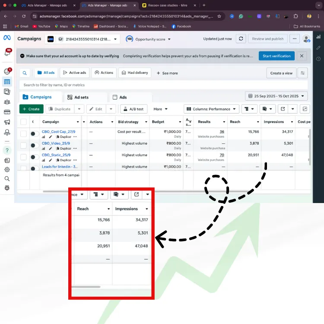Screen dimensions: 324x324
Task: Expand the Duplicate options arrow
Action: [79, 109]
